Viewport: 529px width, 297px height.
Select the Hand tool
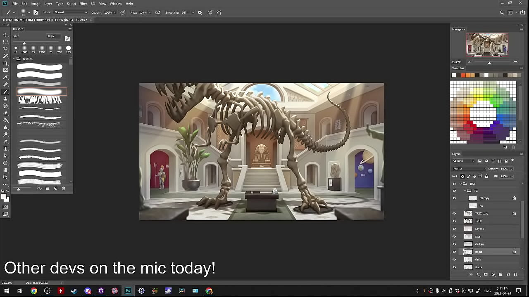[x=5, y=170]
